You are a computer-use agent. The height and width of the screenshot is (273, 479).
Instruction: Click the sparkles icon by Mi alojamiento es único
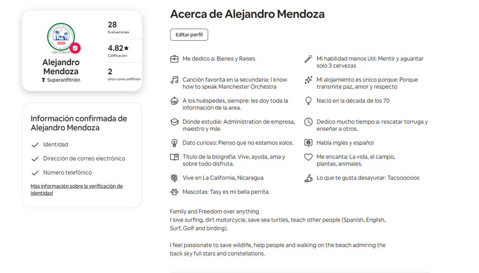[x=308, y=80]
